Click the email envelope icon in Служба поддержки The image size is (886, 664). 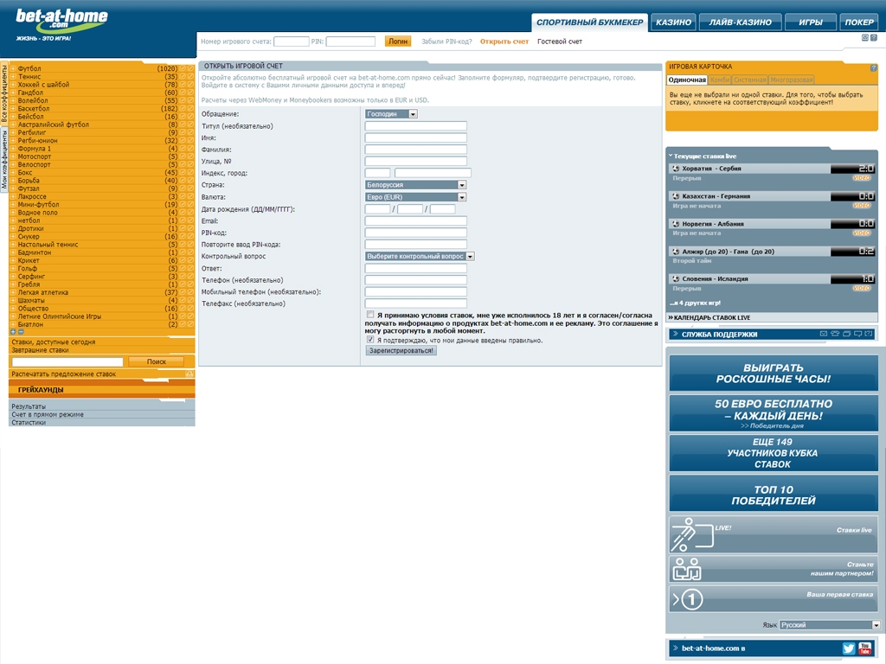tap(824, 334)
